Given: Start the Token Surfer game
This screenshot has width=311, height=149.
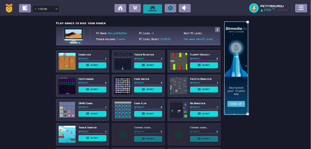Looking at the screenshot, I should click(92, 138).
